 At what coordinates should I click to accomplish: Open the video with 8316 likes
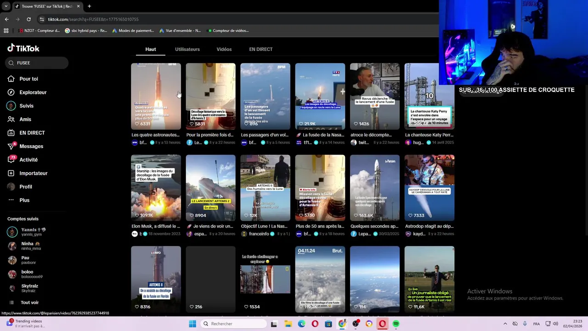pyautogui.click(x=156, y=279)
